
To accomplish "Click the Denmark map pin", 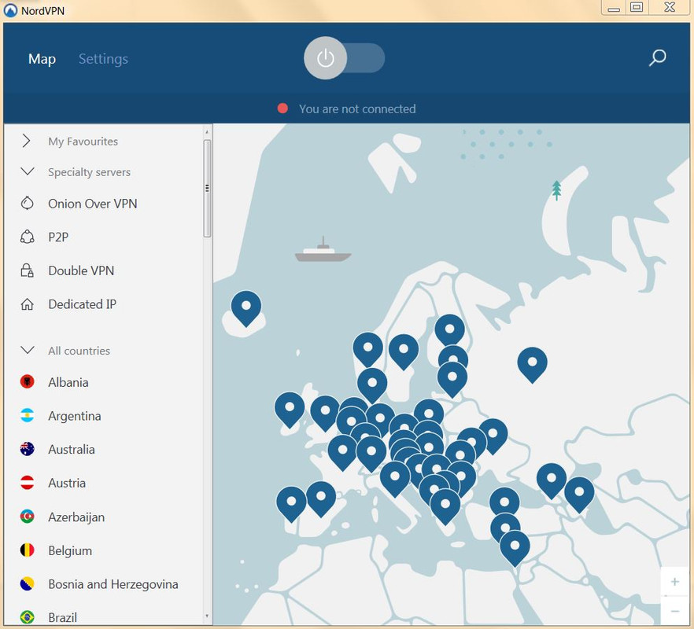I will 372,383.
